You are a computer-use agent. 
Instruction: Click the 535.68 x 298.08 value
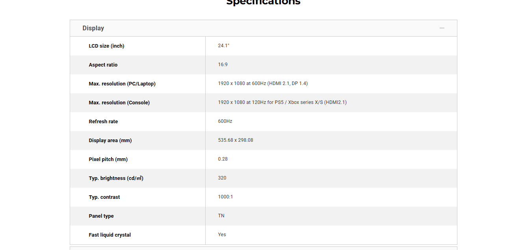pos(236,140)
